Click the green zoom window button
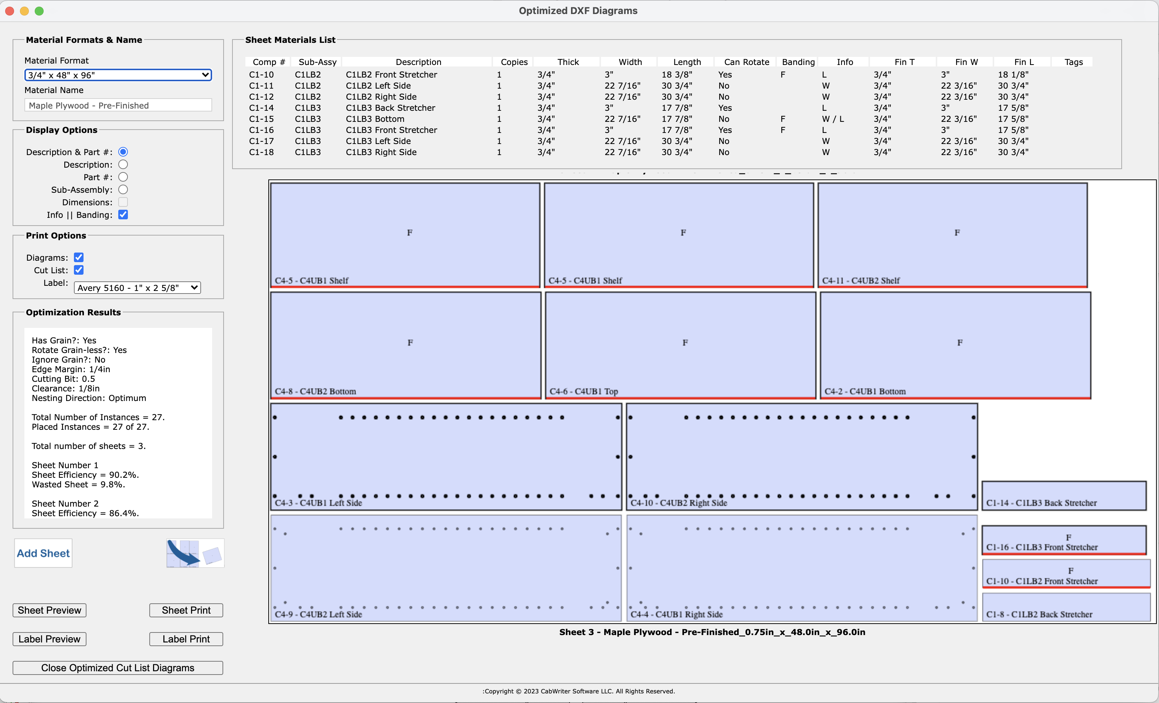Image resolution: width=1159 pixels, height=703 pixels. (40, 11)
